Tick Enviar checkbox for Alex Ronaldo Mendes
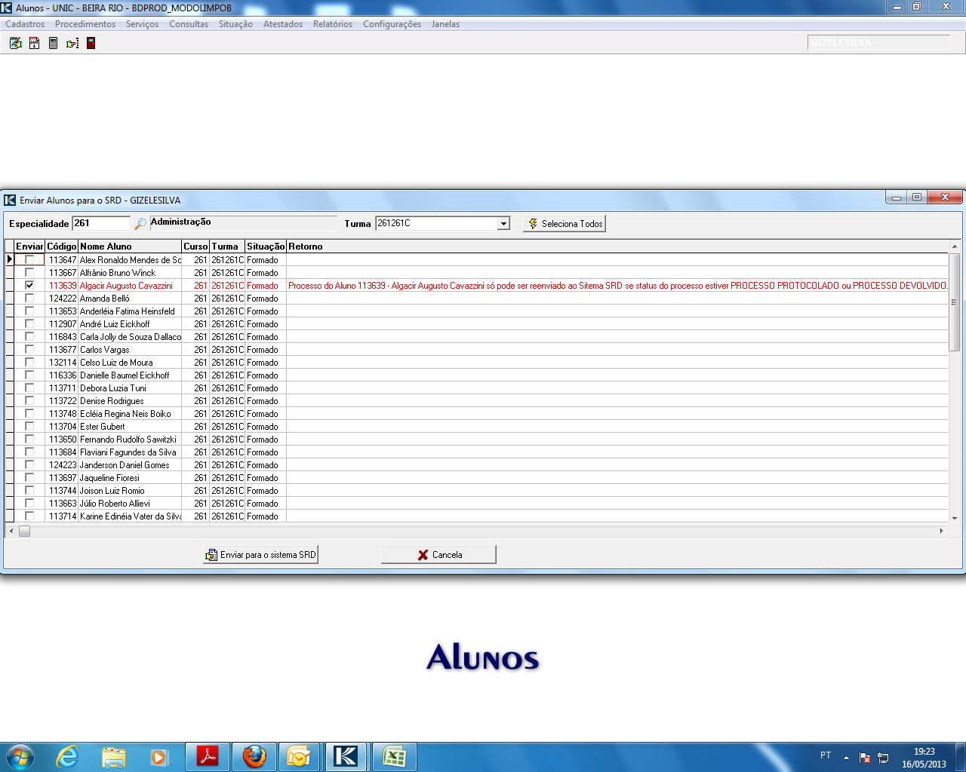 29,259
